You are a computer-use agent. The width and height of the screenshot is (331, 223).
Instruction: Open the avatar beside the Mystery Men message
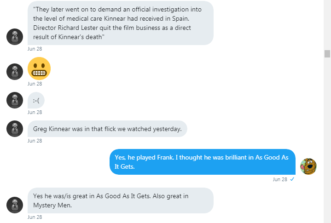[15, 205]
